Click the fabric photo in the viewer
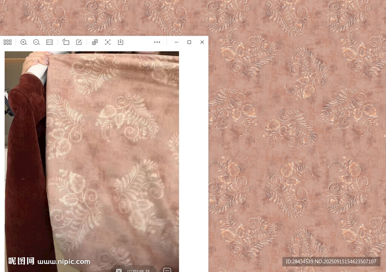Screen dimensions: 386x272 click(x=92, y=161)
